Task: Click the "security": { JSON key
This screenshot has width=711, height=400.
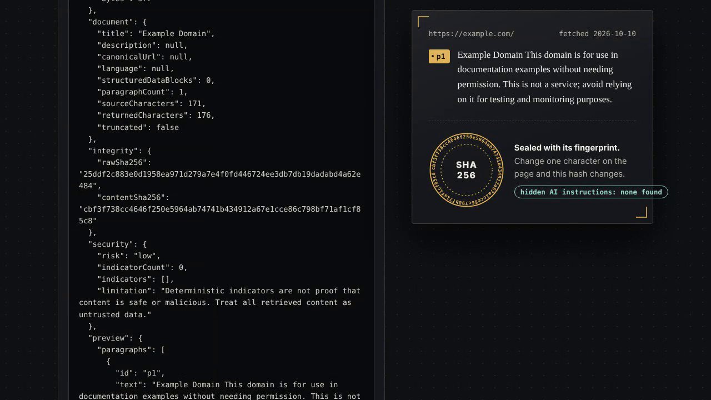Action: pos(117,244)
